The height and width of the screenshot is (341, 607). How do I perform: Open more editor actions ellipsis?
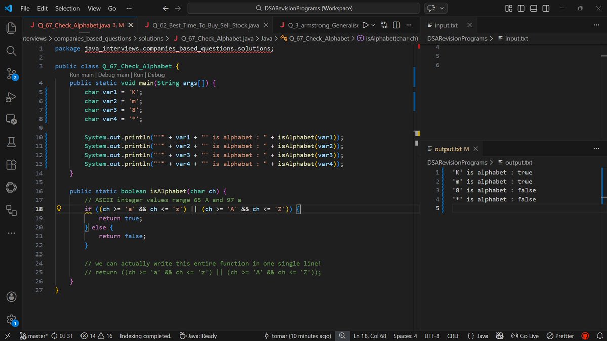(x=409, y=25)
